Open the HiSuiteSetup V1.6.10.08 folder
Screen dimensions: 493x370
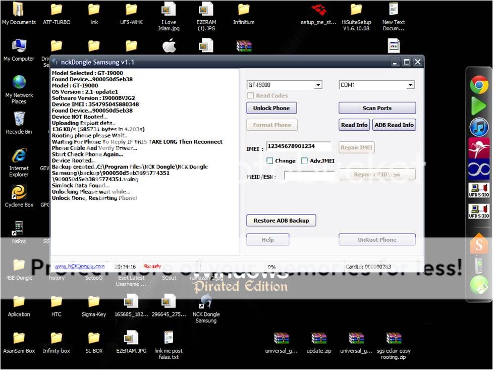coord(356,16)
